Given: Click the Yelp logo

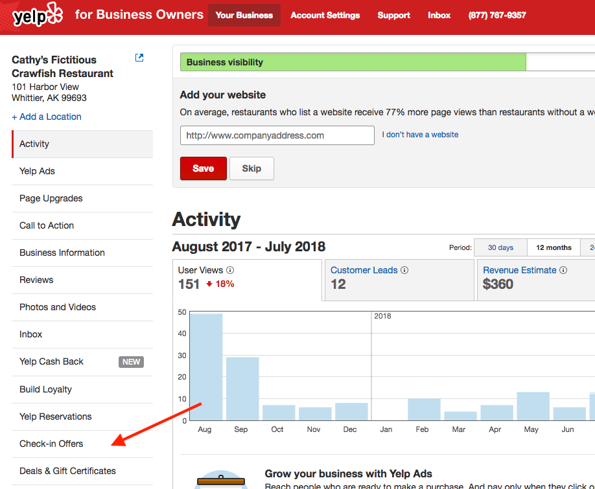Looking at the screenshot, I should point(37,15).
